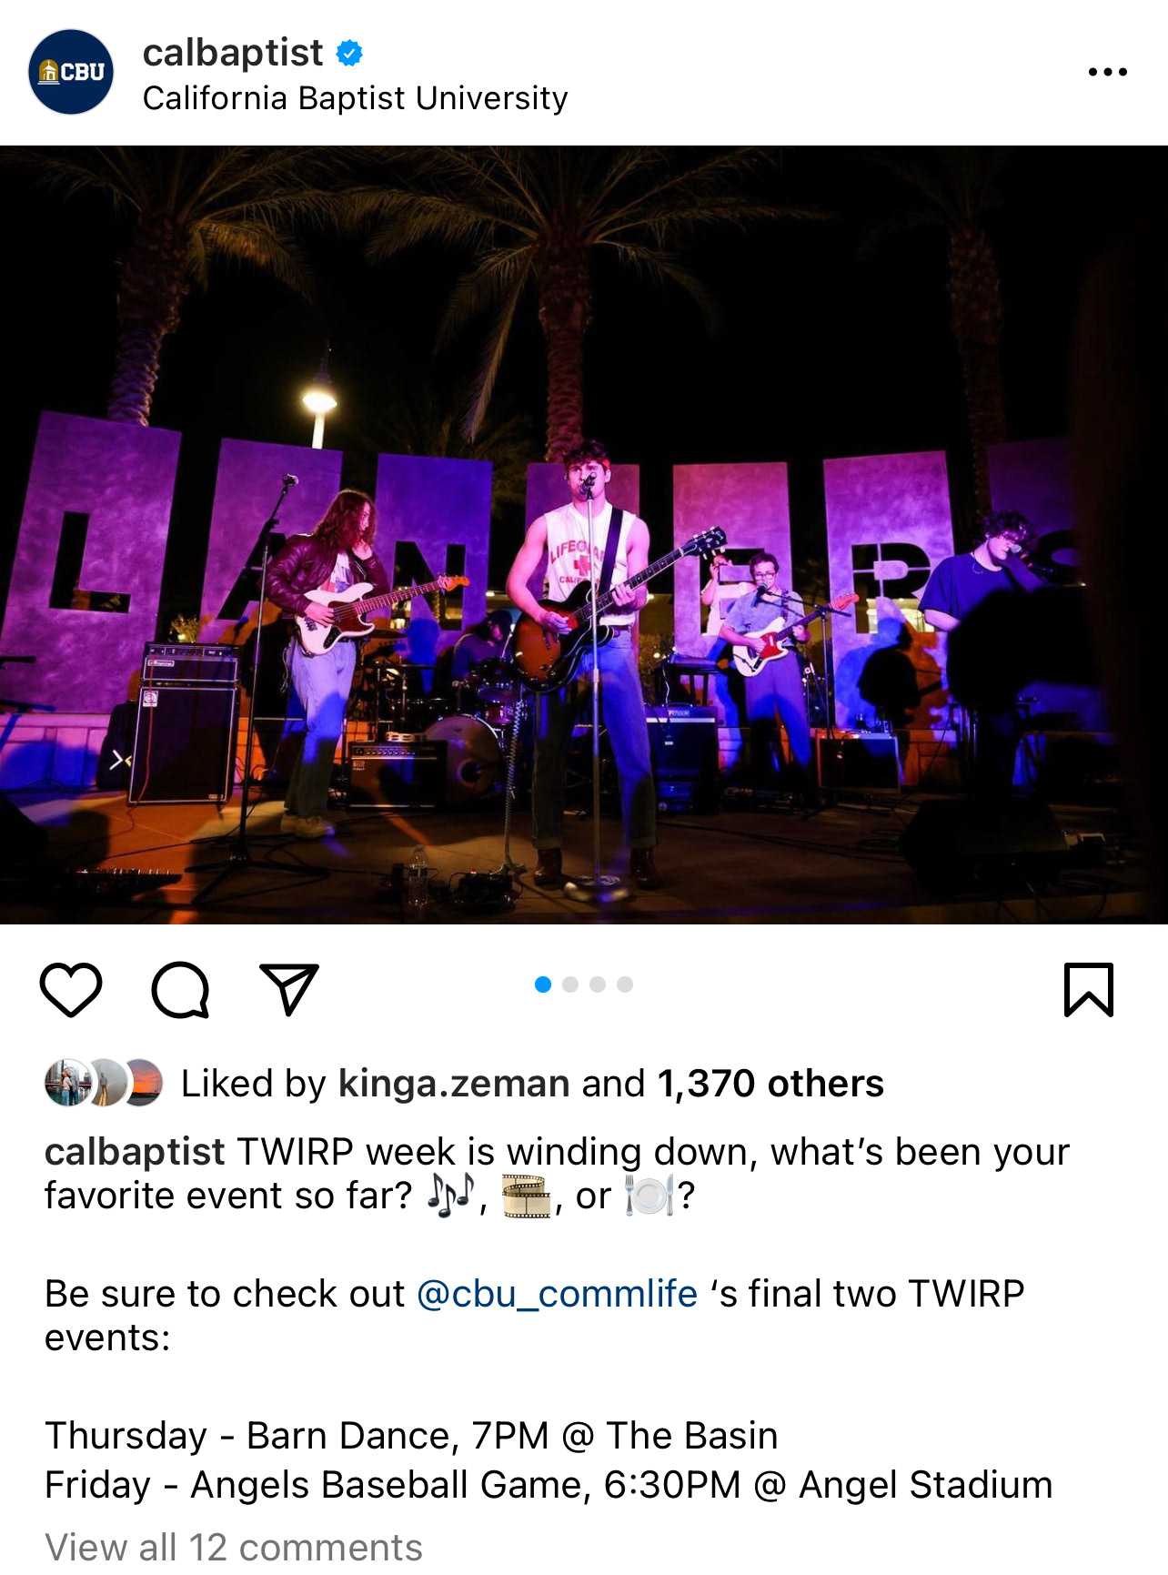This screenshot has height=1575, width=1168.
Task: Open comments with the speech bubble icon
Action: [180, 989]
